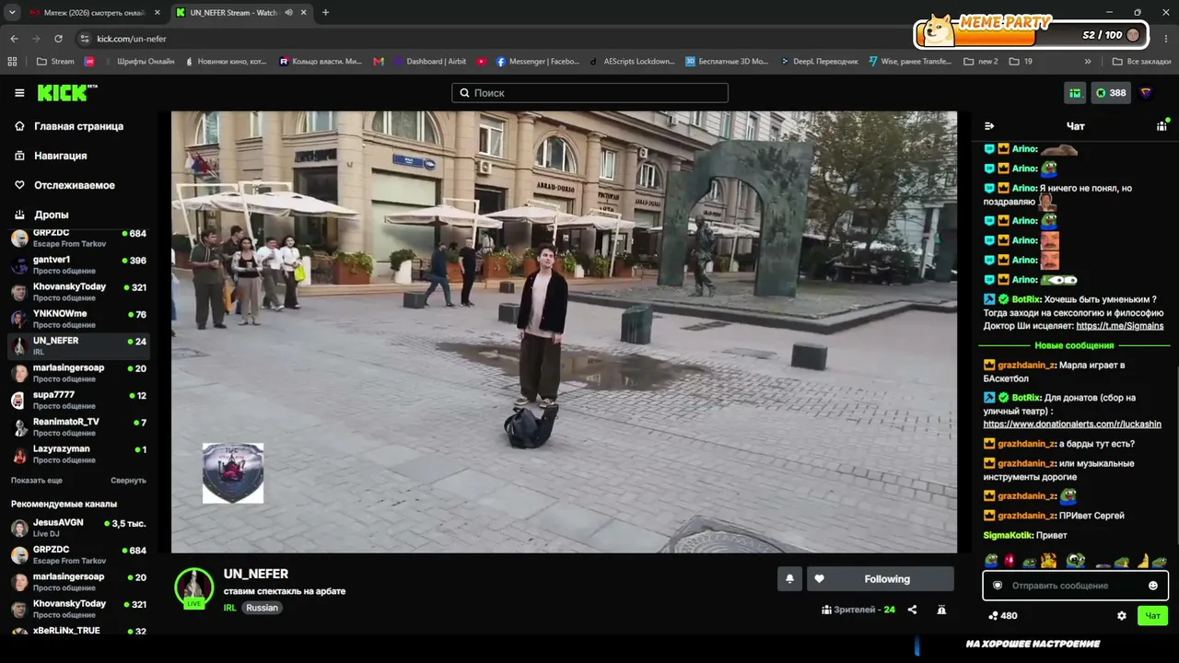This screenshot has width=1179, height=663.
Task: Open YNKNOWme channel
Action: pyautogui.click(x=78, y=320)
